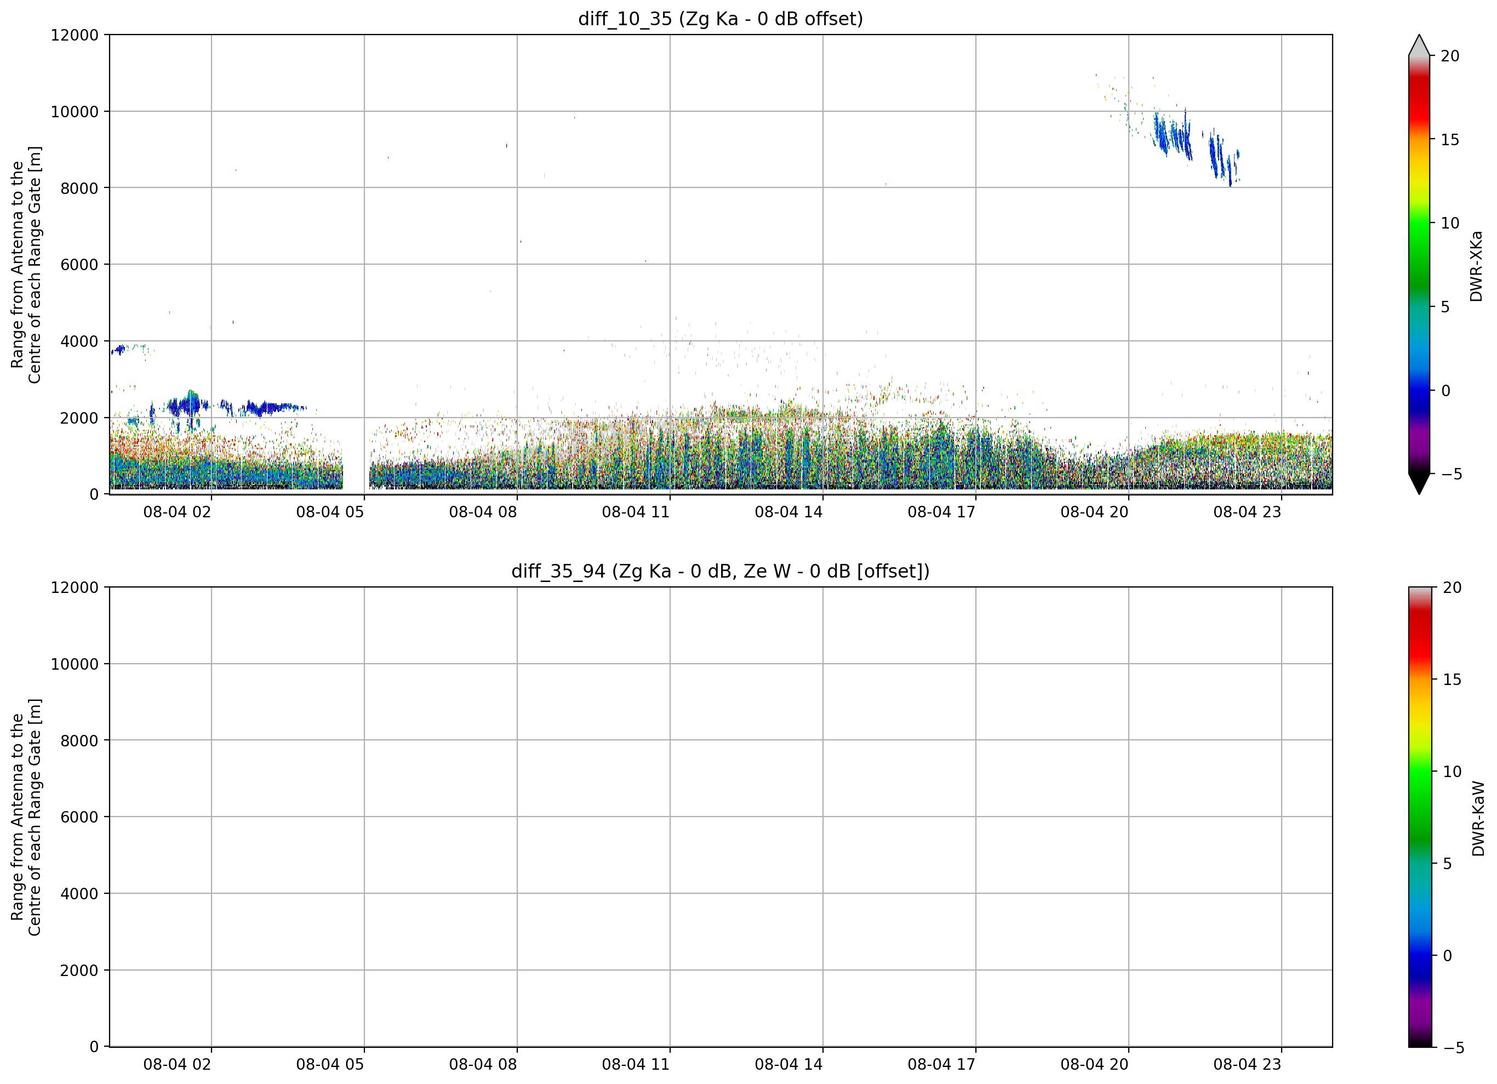Select the y-axis label of the diff_35_94 plot
This screenshot has height=1084, width=1497.
tap(26, 817)
